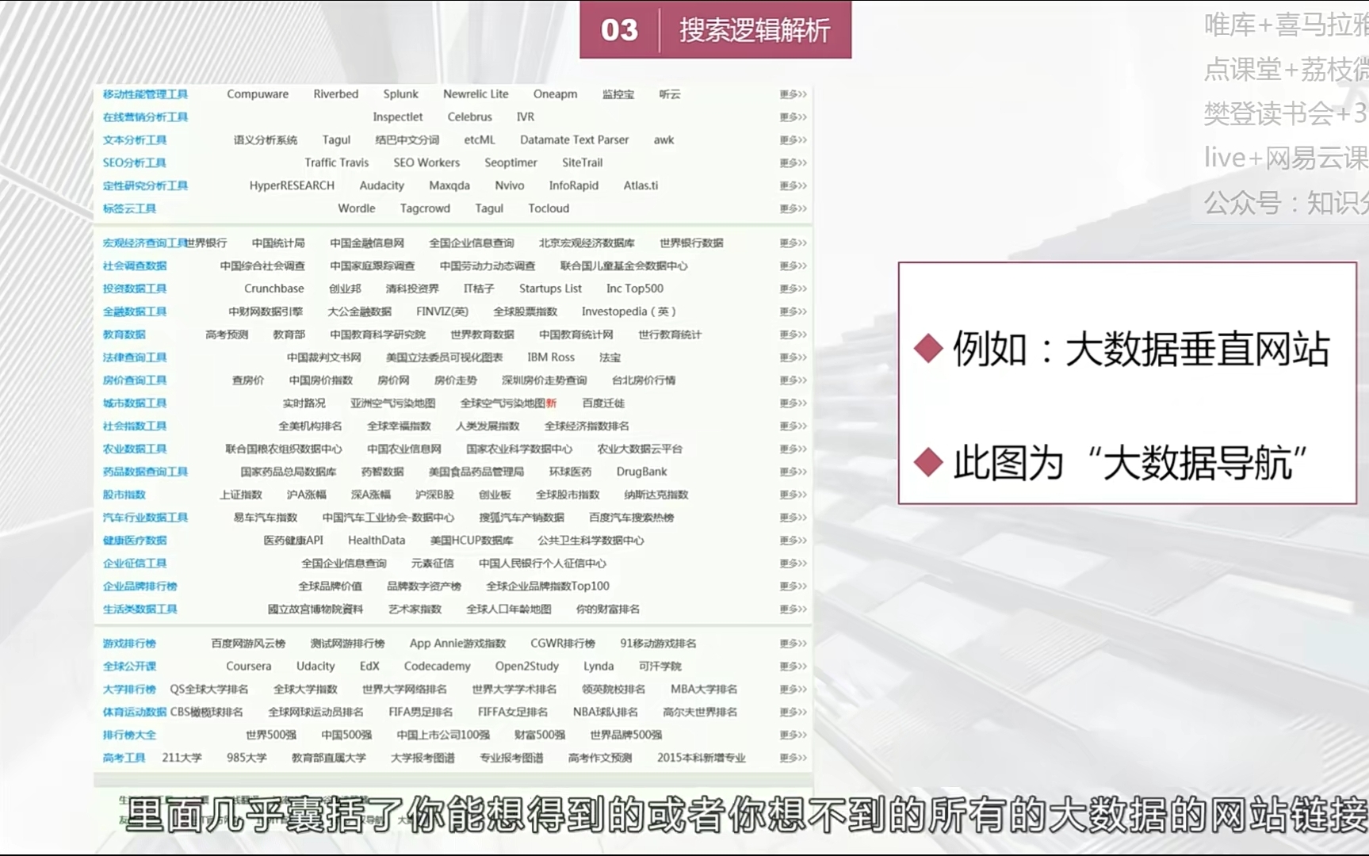The image size is (1369, 856).
Task: Click the Wordle word cloud link
Action: [x=356, y=209]
